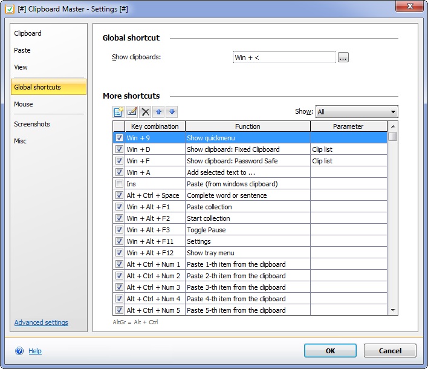Click the new shortcut toolbar icon
This screenshot has width=428, height=369.
[118, 112]
